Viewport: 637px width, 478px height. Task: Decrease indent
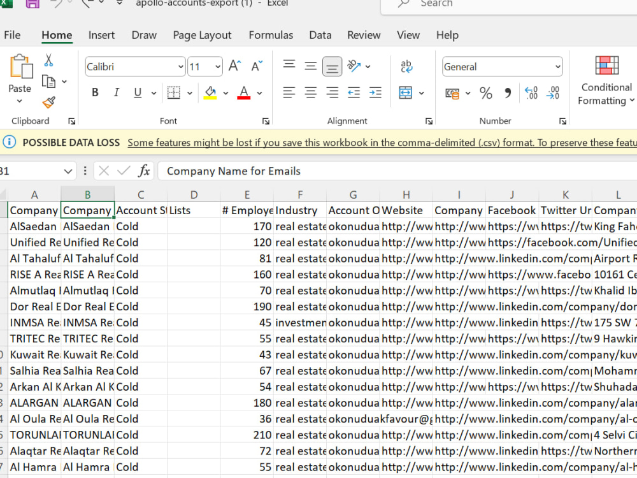pyautogui.click(x=354, y=92)
